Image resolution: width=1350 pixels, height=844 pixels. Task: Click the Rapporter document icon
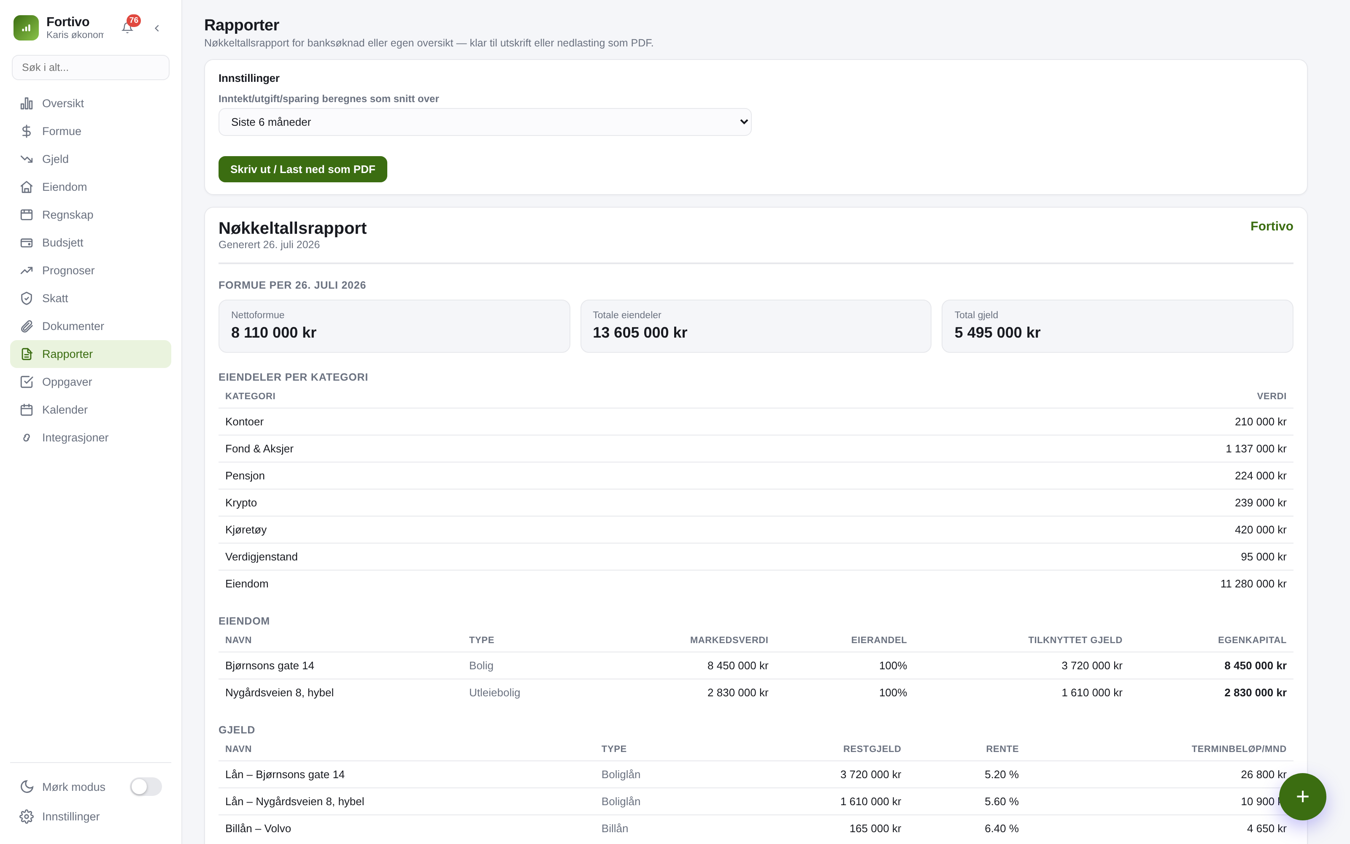coord(27,354)
